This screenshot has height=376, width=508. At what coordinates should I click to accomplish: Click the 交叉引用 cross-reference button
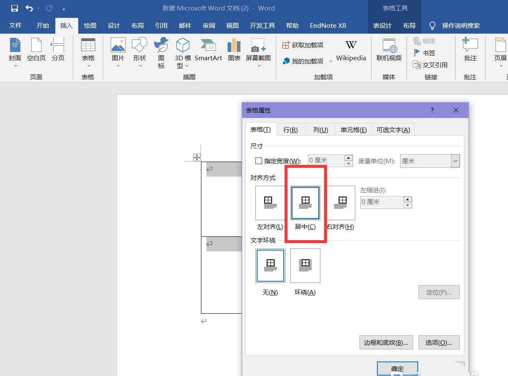(x=430, y=65)
